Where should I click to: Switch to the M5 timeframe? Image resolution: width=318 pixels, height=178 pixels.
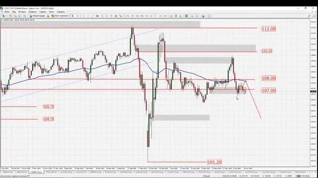click(x=133, y=16)
